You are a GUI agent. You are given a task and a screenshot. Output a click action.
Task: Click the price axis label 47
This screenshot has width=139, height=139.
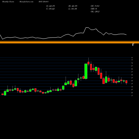click(132, 78)
